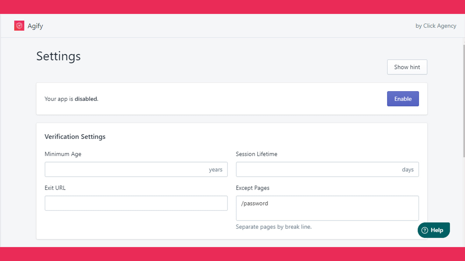Click the Agify app name
This screenshot has height=261, width=465.
click(35, 26)
